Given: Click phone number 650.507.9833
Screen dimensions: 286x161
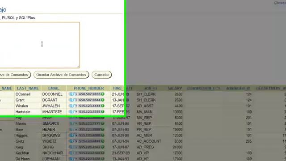Looking at the screenshot, I should point(89,94).
